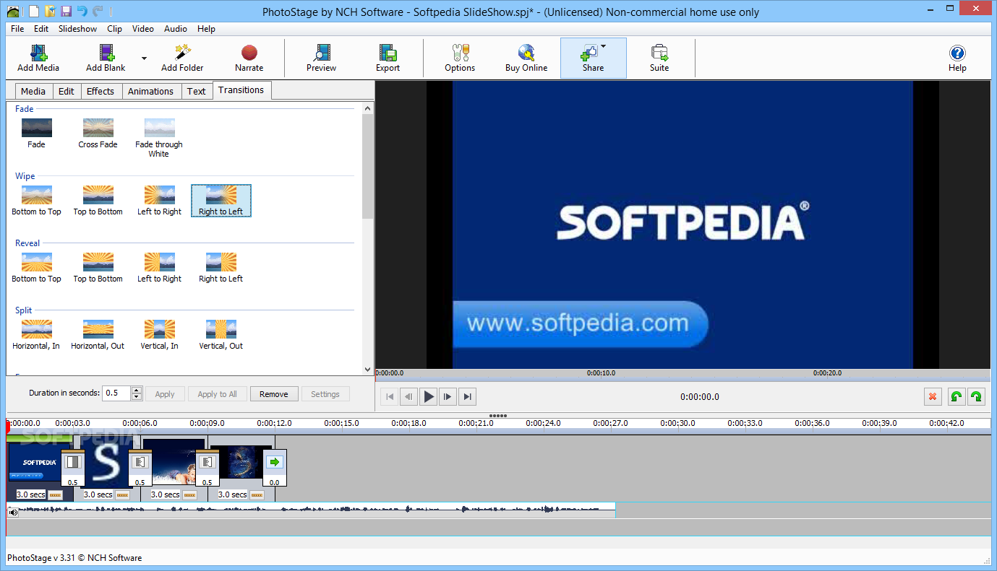Click the New project icon in title bar

(33, 12)
